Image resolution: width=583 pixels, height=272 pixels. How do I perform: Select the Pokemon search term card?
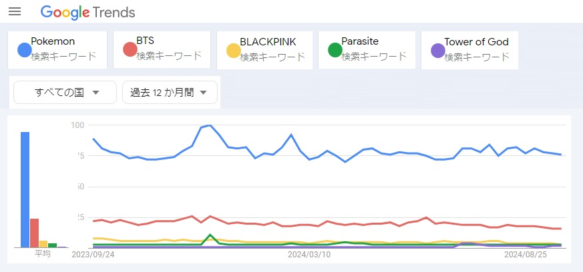click(x=63, y=49)
